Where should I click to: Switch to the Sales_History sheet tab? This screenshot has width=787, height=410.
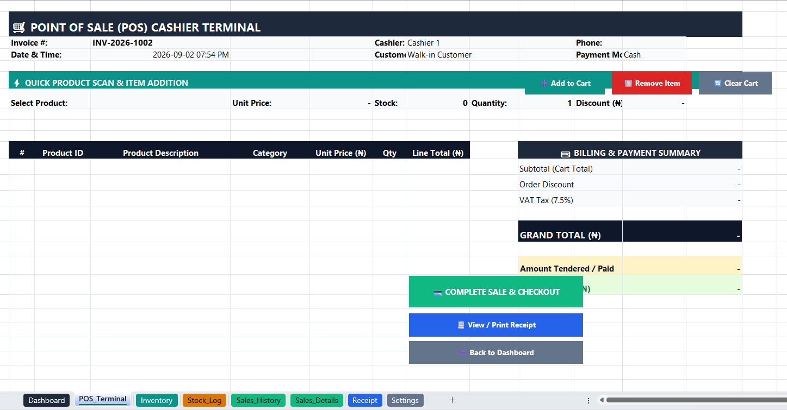pyautogui.click(x=258, y=400)
